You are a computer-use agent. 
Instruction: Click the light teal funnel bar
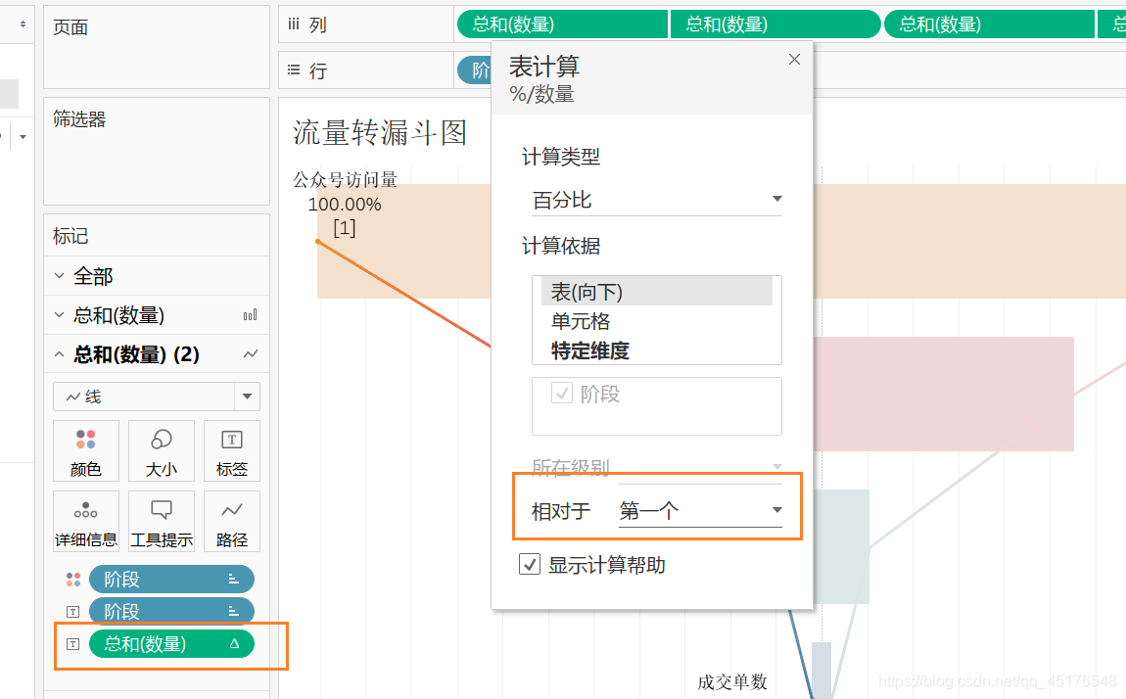(x=841, y=546)
